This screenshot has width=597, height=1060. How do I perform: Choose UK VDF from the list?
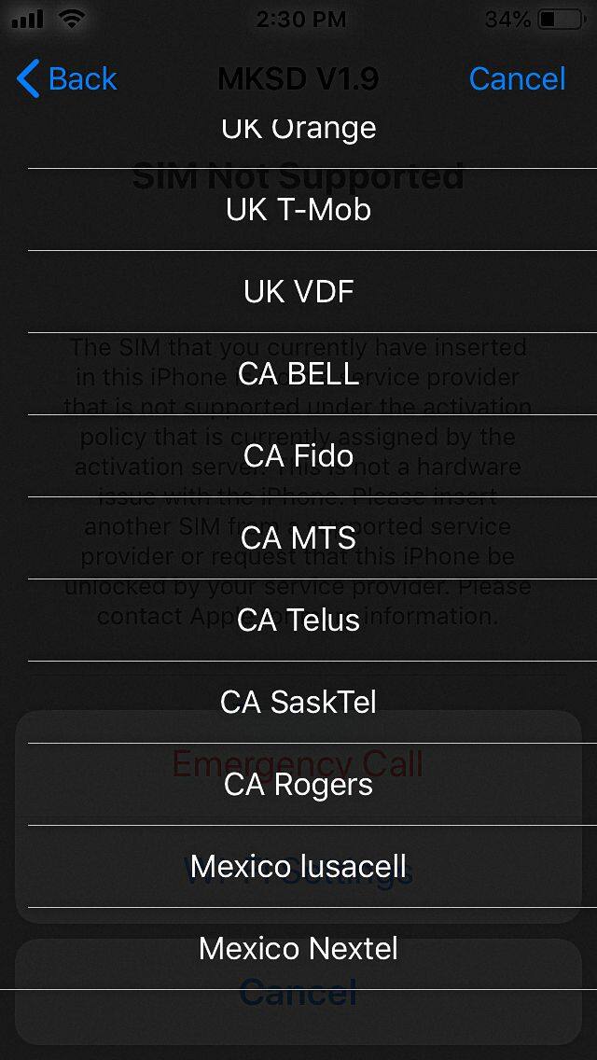pyautogui.click(x=298, y=292)
